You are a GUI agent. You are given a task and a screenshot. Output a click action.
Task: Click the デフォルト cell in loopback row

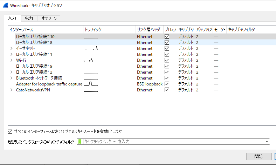pos(186,84)
